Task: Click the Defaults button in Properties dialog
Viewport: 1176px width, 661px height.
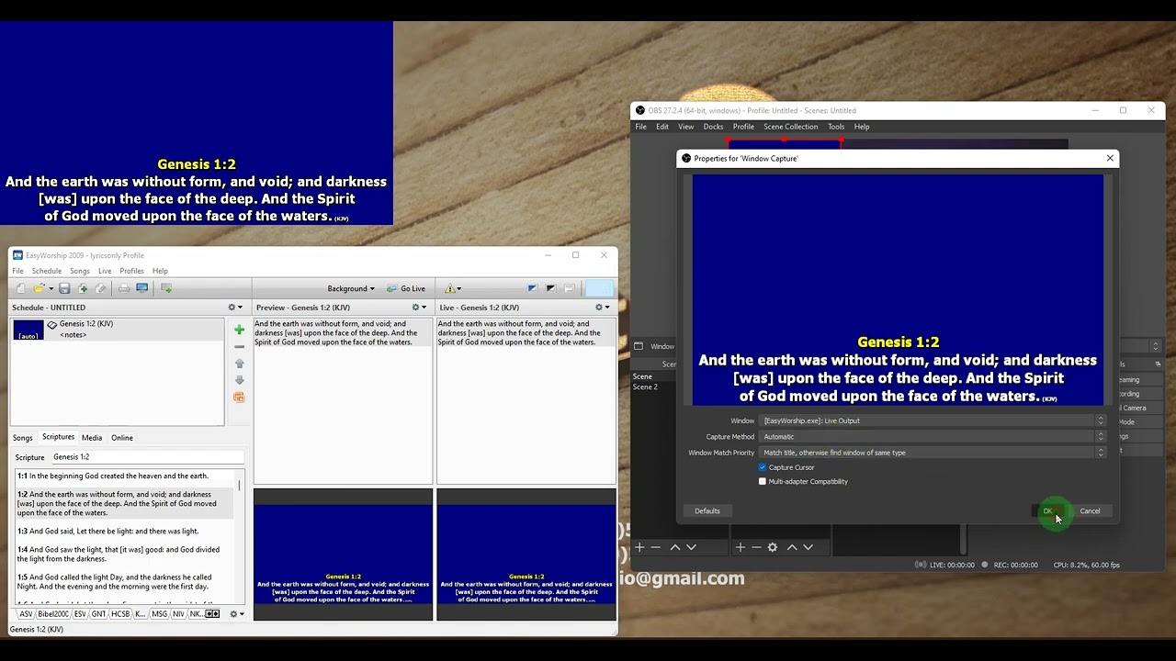Action: coord(707,511)
